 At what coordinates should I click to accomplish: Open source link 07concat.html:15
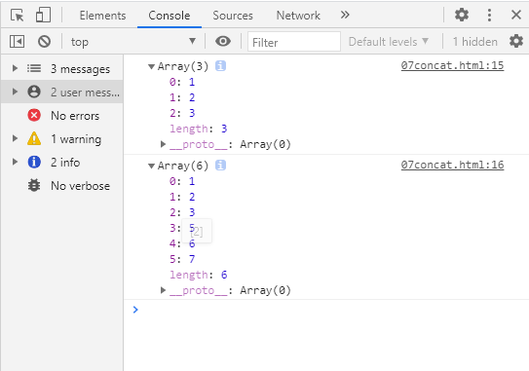(452, 65)
